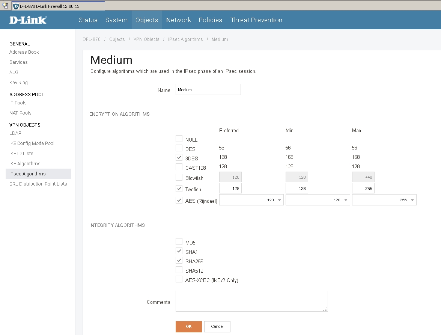The height and width of the screenshot is (335, 441).
Task: Click the Name text field
Action: [x=208, y=90]
